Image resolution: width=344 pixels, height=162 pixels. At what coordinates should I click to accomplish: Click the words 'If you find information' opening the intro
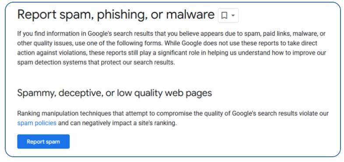(49, 34)
